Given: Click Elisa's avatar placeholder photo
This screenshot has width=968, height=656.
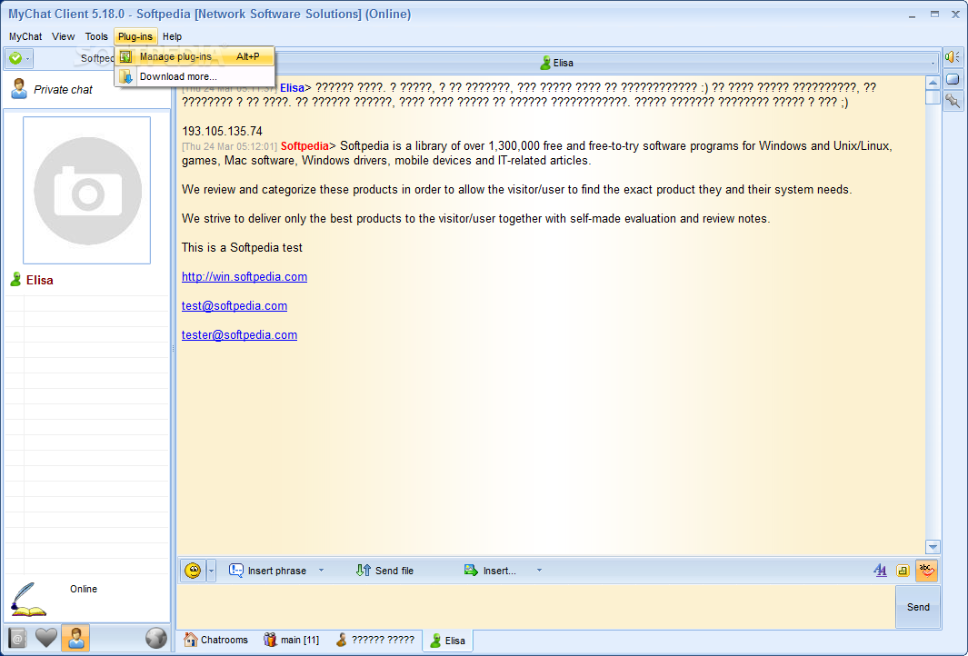Looking at the screenshot, I should [87, 190].
